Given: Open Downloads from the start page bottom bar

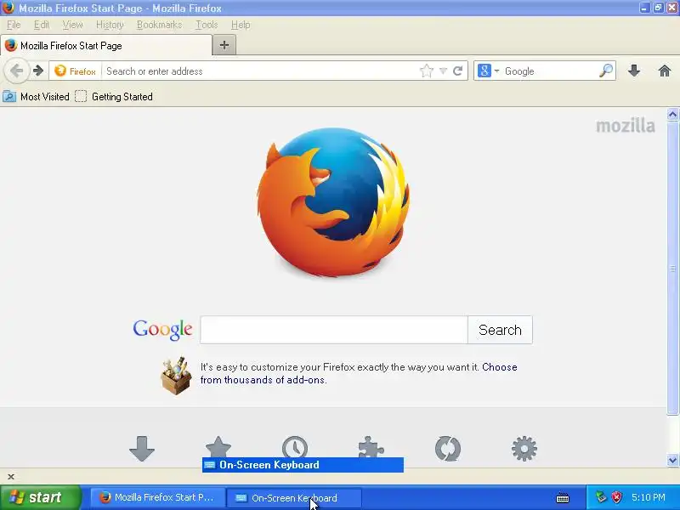Looking at the screenshot, I should tap(142, 449).
